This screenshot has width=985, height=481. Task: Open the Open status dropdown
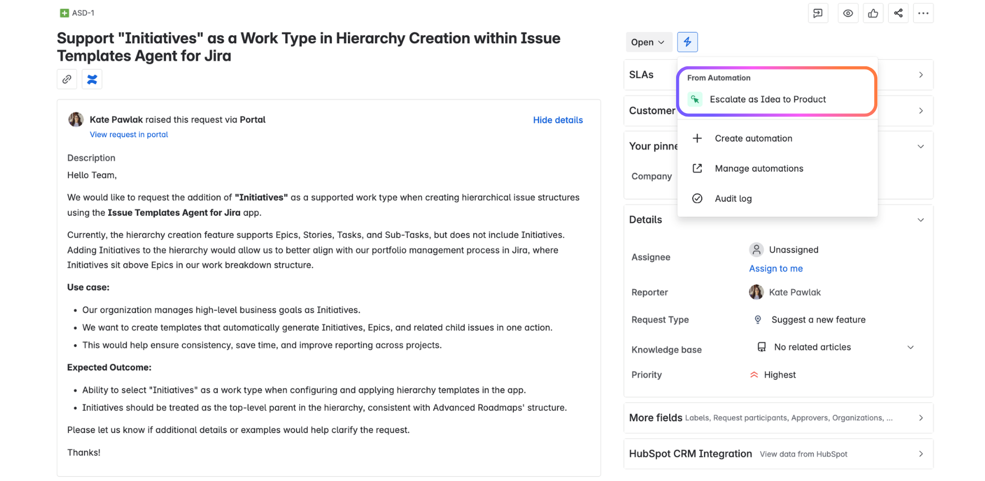click(x=648, y=42)
